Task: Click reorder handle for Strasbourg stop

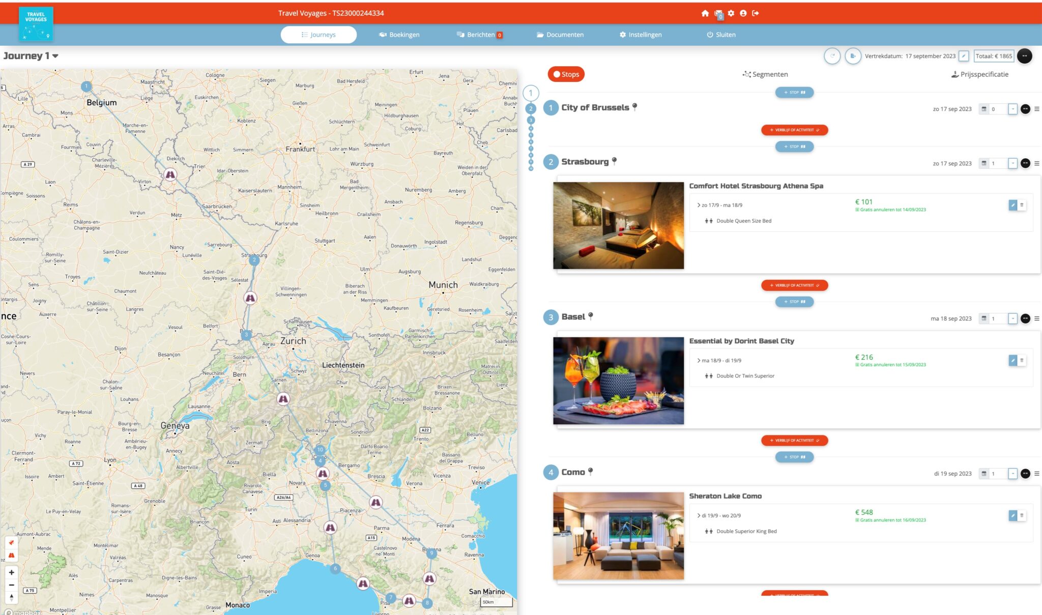Action: (1037, 163)
